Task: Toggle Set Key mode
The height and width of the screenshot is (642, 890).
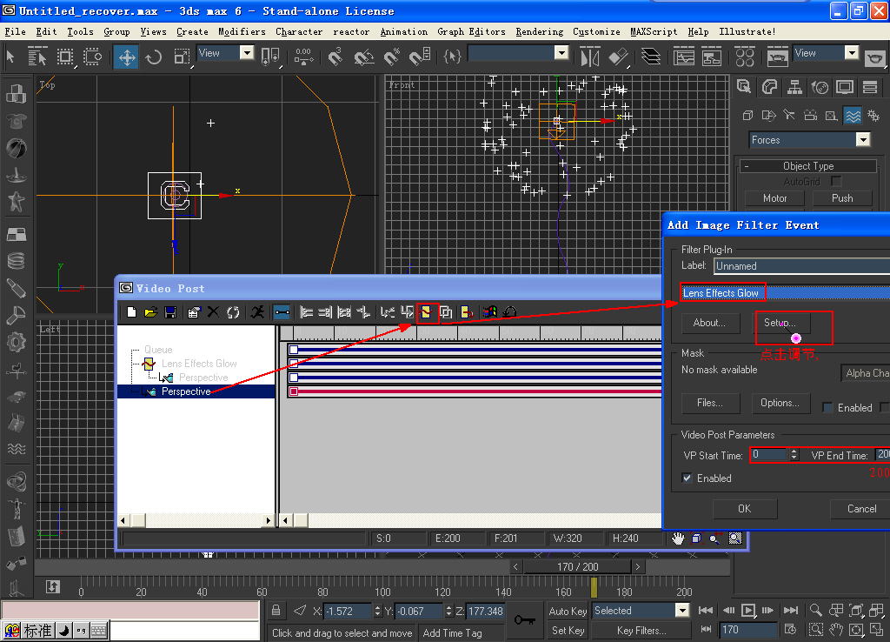Action: [x=567, y=630]
